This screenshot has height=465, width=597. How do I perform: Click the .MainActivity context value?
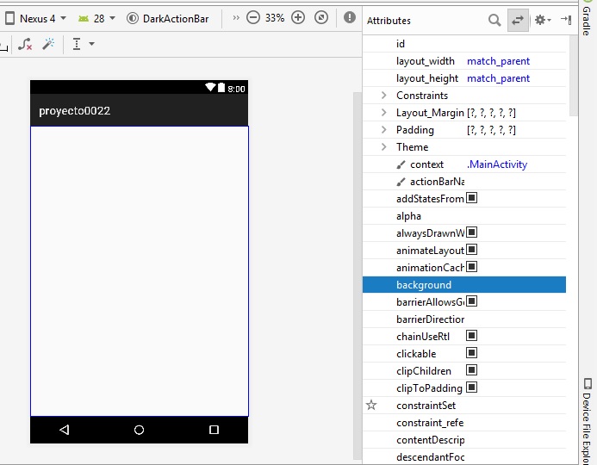[x=497, y=164]
